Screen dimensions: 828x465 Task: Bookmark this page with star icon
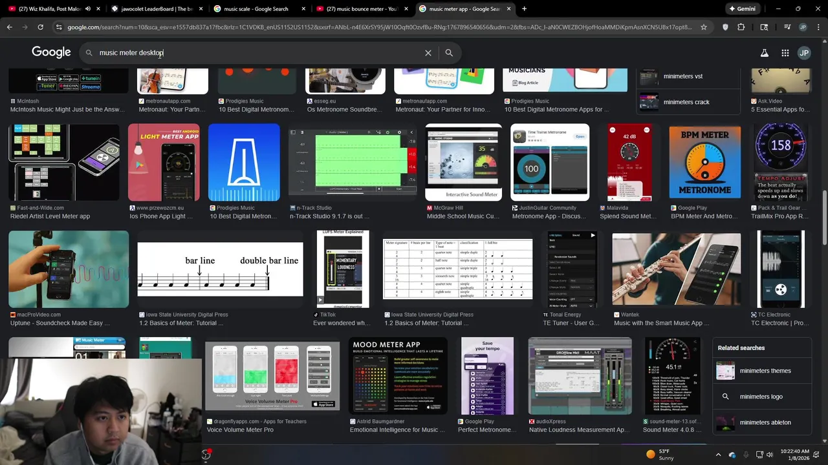(x=704, y=27)
